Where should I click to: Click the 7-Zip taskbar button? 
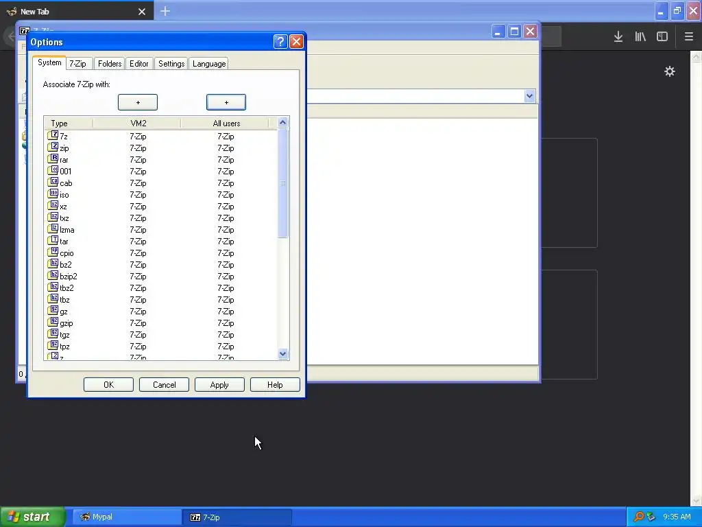(237, 517)
